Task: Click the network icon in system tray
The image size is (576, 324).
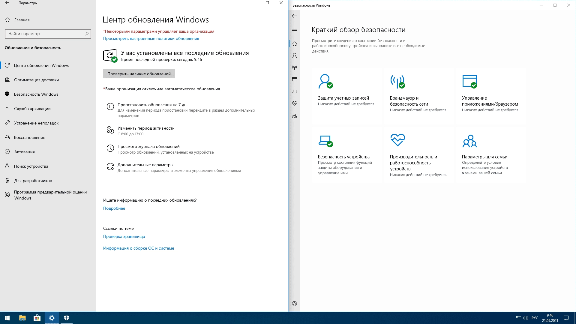Action: [518, 318]
